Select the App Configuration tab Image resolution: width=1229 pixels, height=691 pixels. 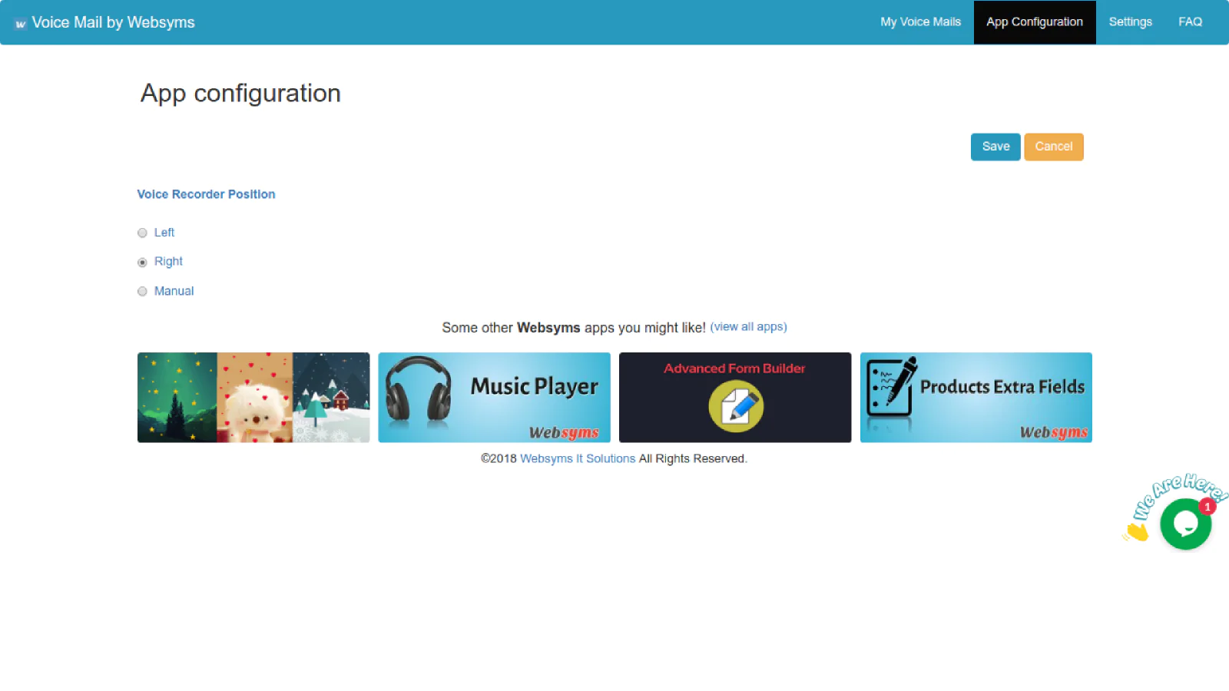(x=1035, y=22)
